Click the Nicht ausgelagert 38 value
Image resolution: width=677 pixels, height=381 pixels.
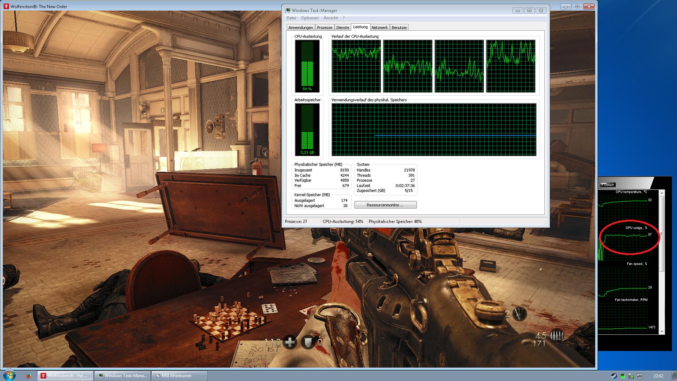coord(345,206)
